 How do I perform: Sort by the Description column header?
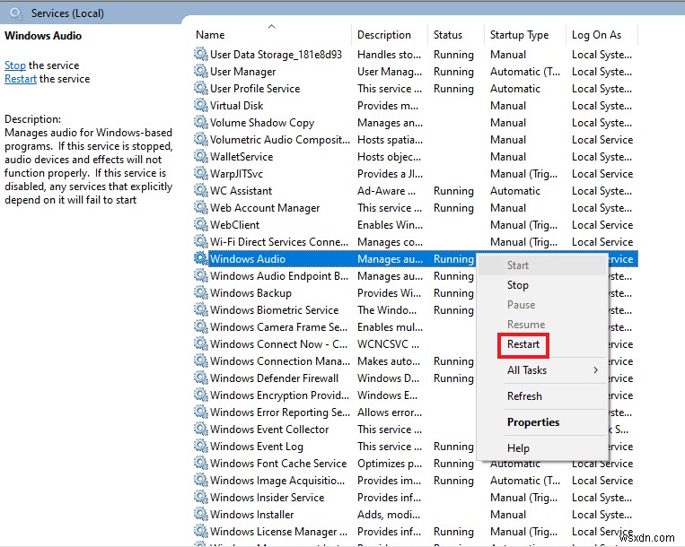tap(384, 34)
